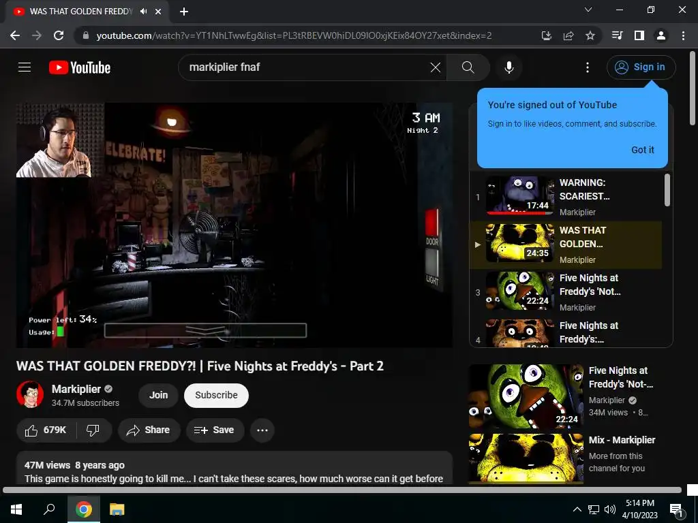Open YouTube settings three-dot menu
Screen dimensions: 698x523
tap(587, 67)
